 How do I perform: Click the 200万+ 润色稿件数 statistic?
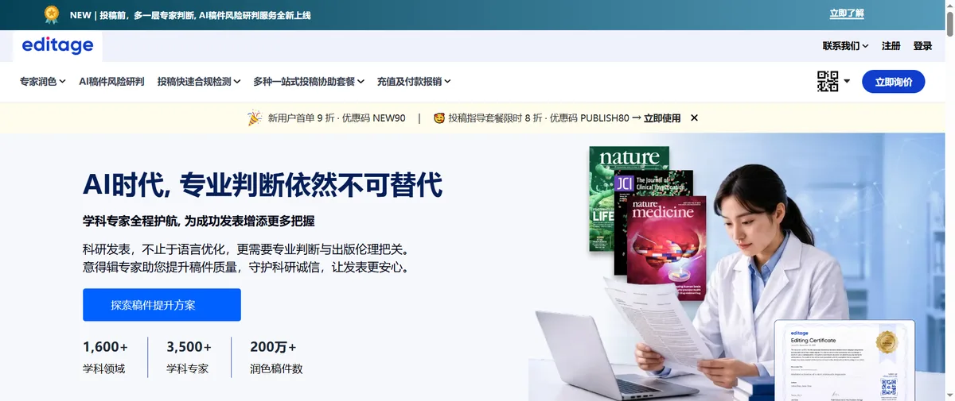pos(276,357)
